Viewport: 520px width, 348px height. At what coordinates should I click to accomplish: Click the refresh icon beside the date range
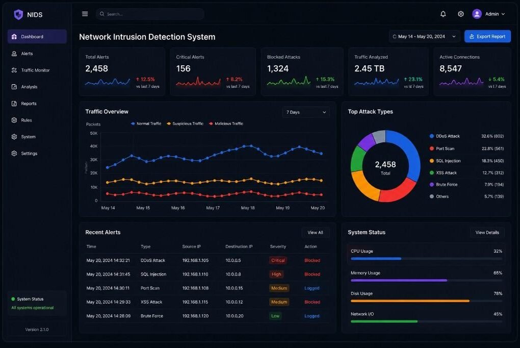click(394, 37)
